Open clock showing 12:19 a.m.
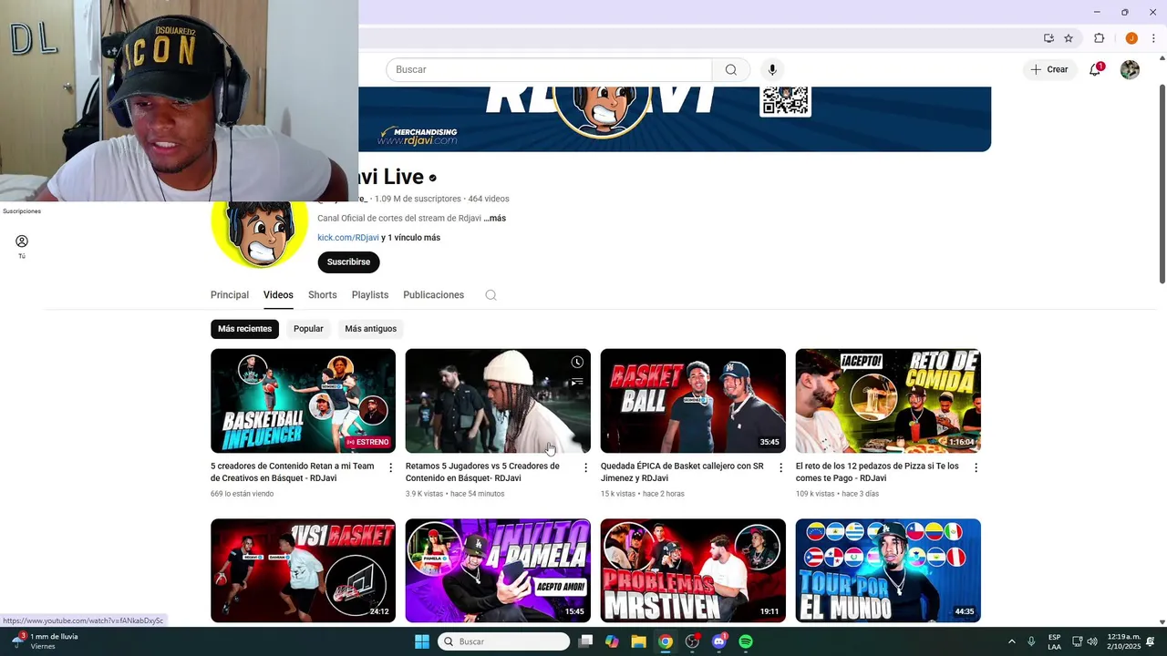 [1124, 641]
